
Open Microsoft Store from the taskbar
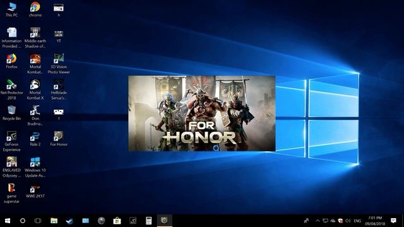click(x=117, y=221)
